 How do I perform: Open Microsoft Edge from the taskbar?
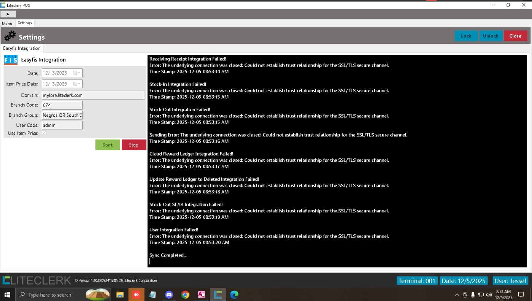tap(234, 295)
